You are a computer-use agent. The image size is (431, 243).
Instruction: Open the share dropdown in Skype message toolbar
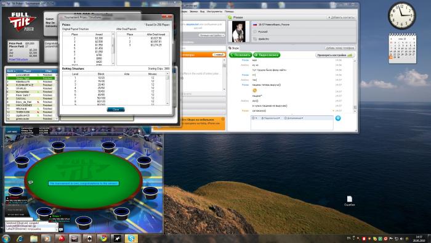pos(270,118)
